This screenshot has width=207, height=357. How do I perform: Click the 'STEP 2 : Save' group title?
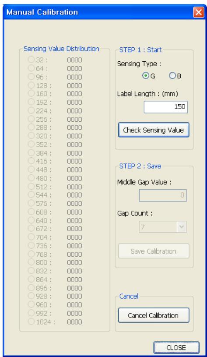coord(140,166)
